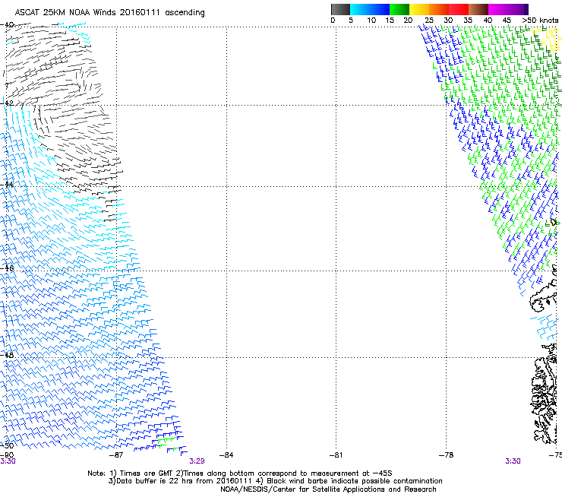
Task: Click the NOAA/NESDIS Center credit line
Action: pos(328,489)
